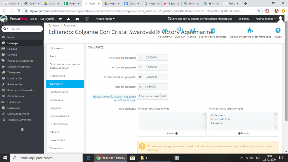The width and height of the screenshot is (288, 162).
Task: Open the Funcionalidades product tab
Action: tap(65, 116)
